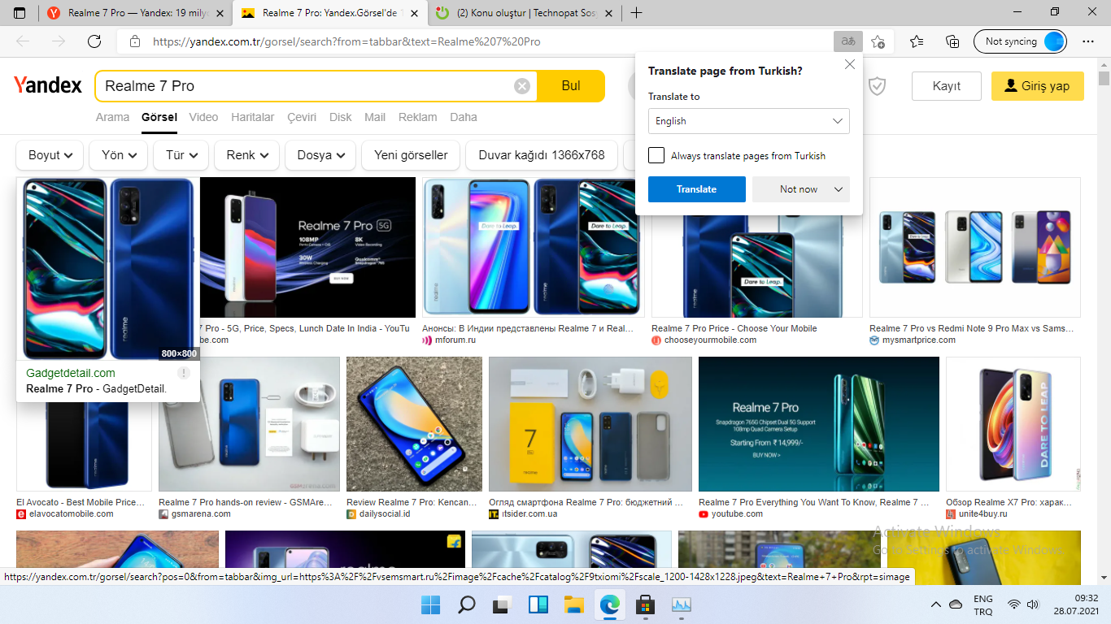Click the yellow Bul search button

coord(571,86)
